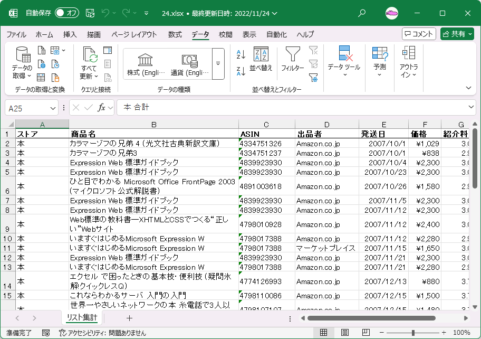Click the grayed-out Clear filter icon
The image size is (481, 339).
(313, 50)
